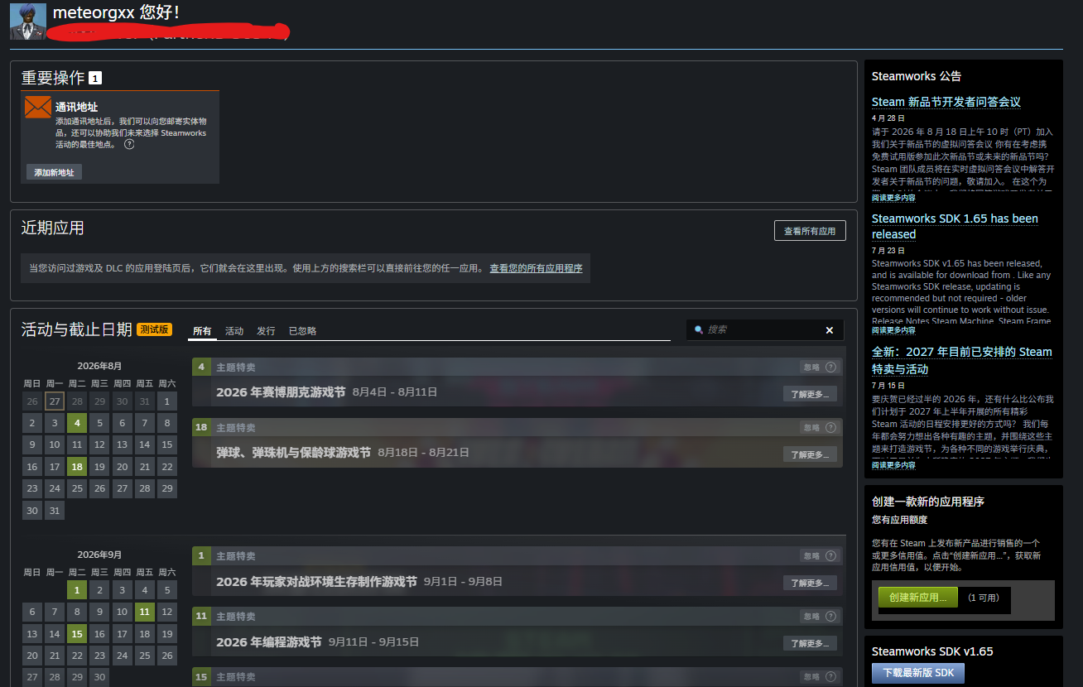Open the Steamworks SDK 1.65 has been released link
The height and width of the screenshot is (687, 1083).
(955, 226)
